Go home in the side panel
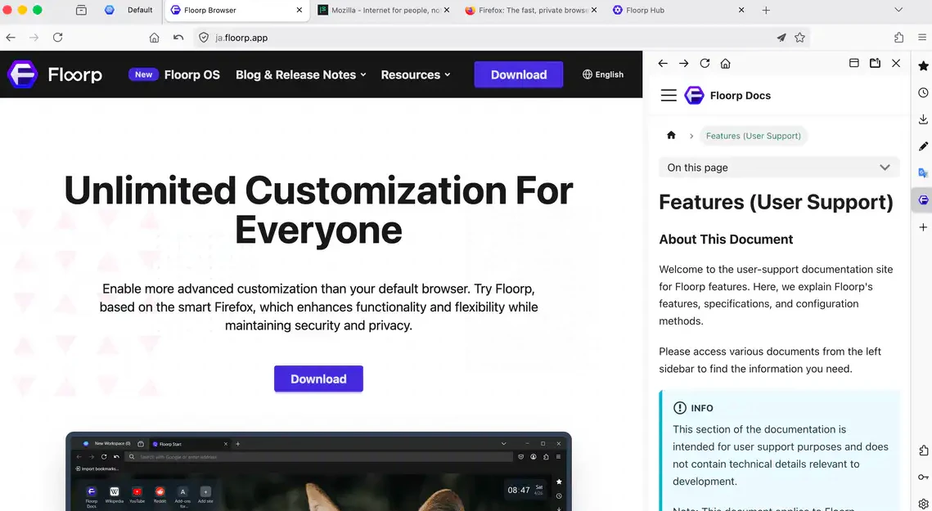This screenshot has width=932, height=511. (725, 63)
